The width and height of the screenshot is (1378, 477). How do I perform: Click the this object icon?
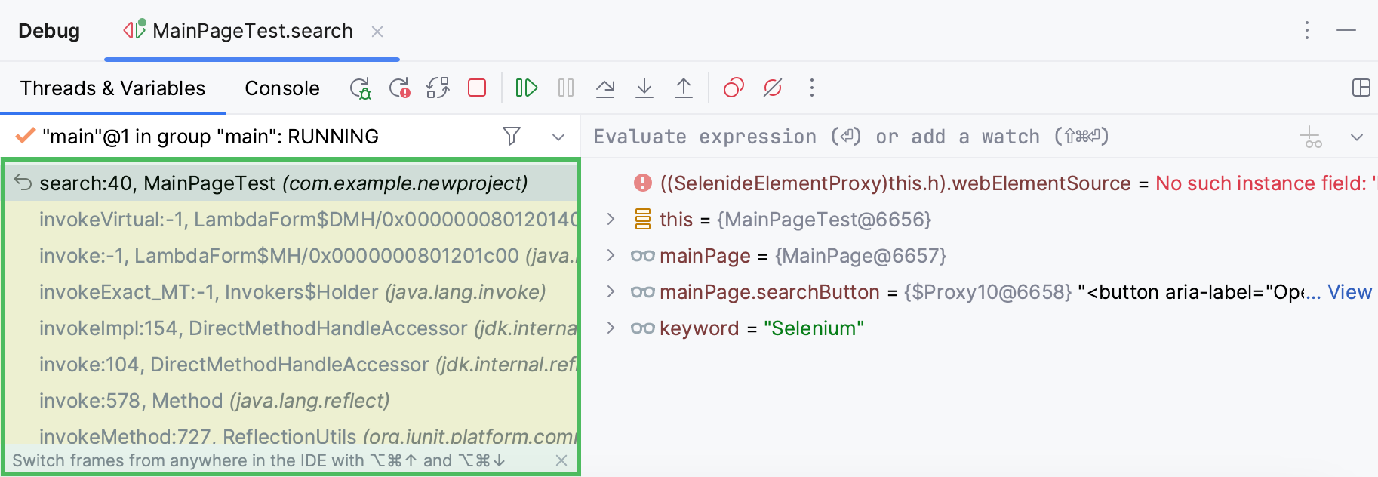point(643,219)
